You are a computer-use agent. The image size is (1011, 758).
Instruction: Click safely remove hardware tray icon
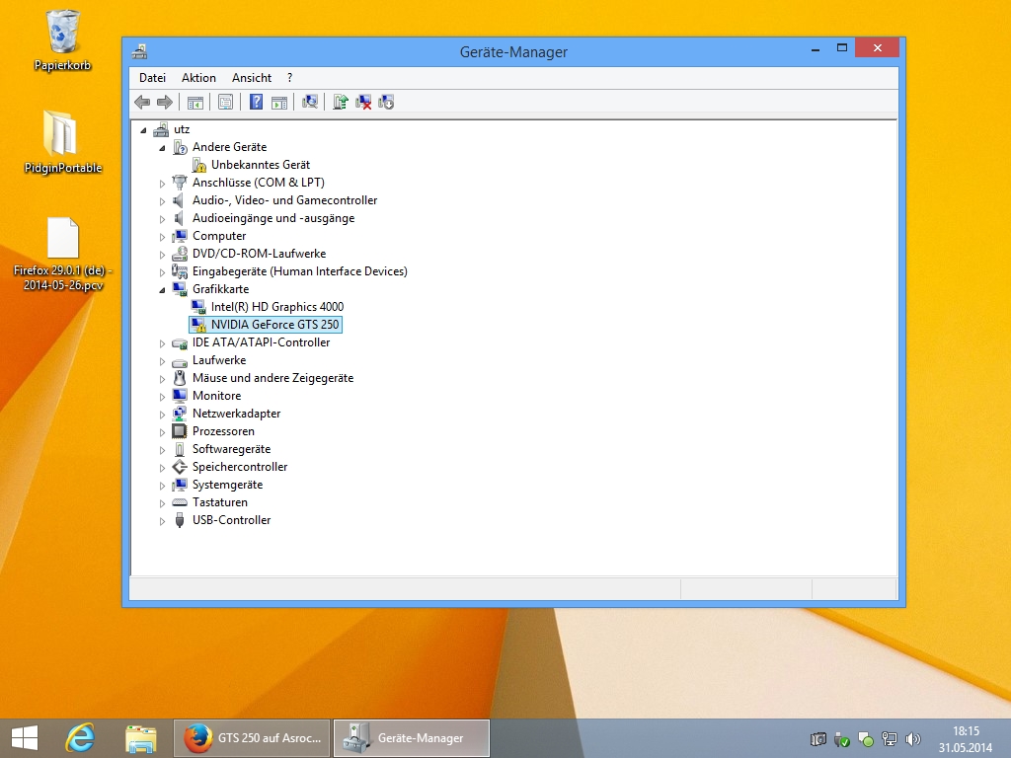click(x=841, y=739)
